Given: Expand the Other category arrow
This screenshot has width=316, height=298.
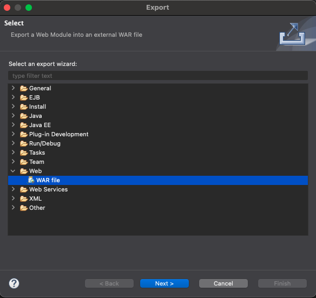Looking at the screenshot, I should pos(14,207).
